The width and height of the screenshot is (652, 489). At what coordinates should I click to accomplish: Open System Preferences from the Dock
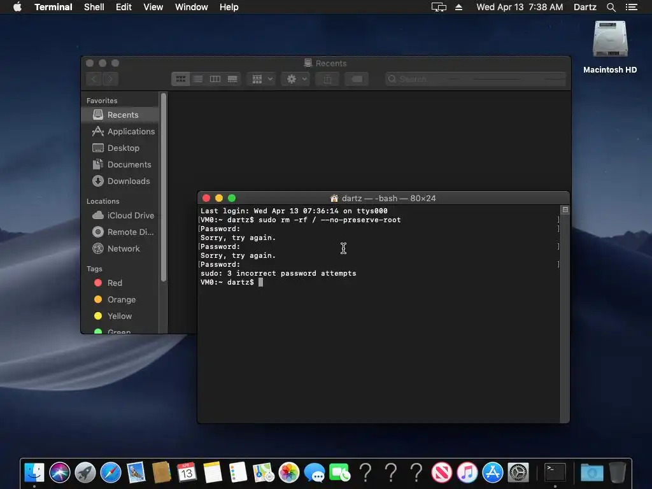click(518, 473)
